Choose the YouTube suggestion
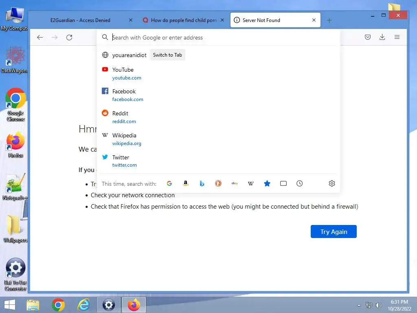The width and height of the screenshot is (417, 313). tap(218, 73)
